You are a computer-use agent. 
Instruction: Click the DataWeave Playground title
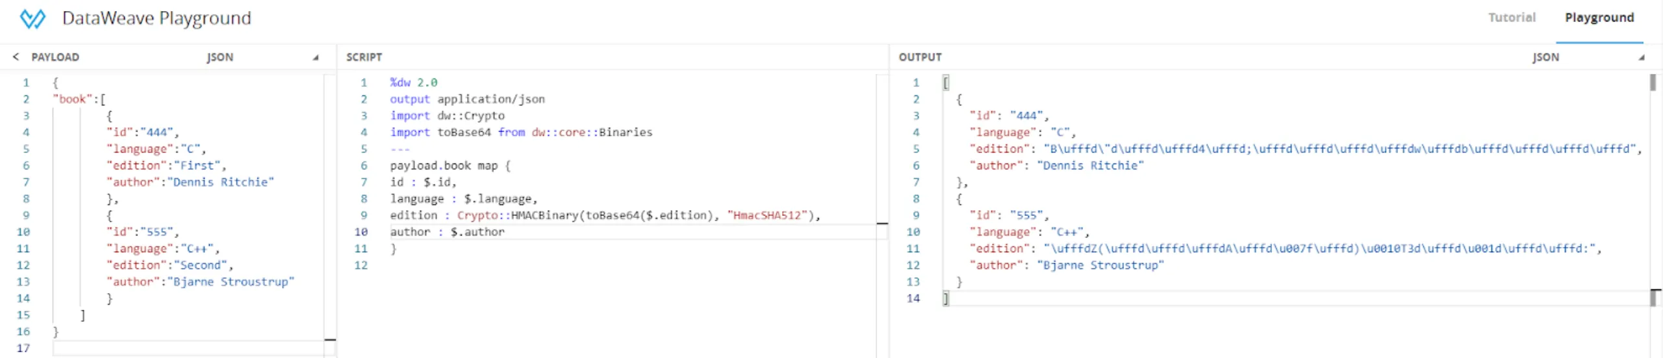157,18
